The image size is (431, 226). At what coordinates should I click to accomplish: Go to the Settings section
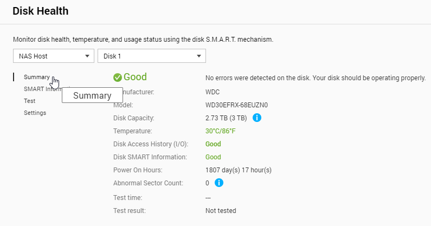(x=35, y=113)
